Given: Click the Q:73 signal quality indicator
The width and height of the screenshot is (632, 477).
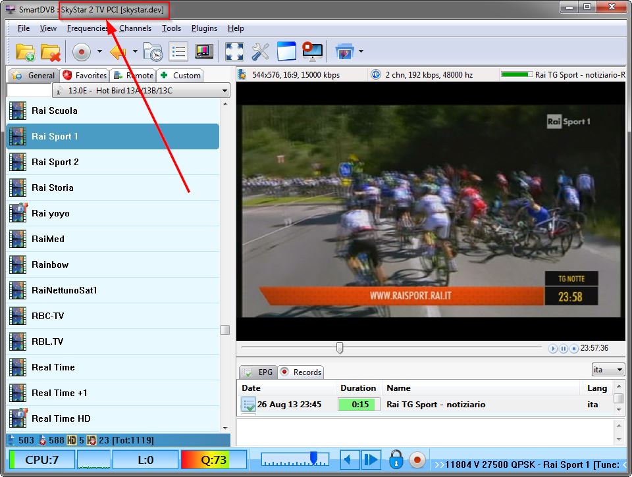Looking at the screenshot, I should pos(214,460).
